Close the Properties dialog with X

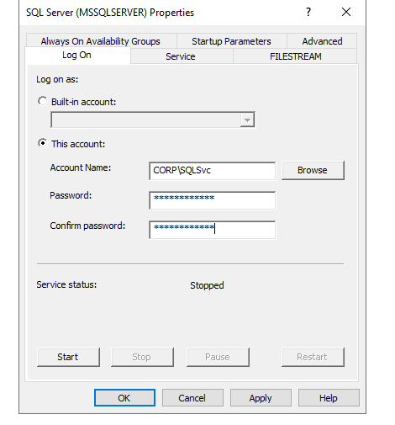tap(346, 12)
